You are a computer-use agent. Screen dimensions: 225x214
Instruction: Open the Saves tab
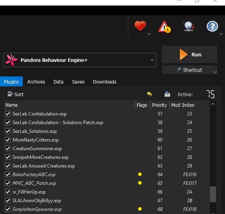78,82
